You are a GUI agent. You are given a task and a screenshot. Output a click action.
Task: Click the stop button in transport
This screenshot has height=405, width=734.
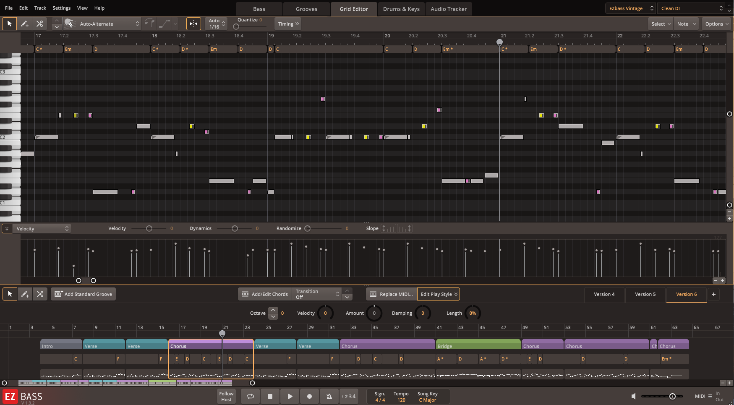click(x=270, y=396)
